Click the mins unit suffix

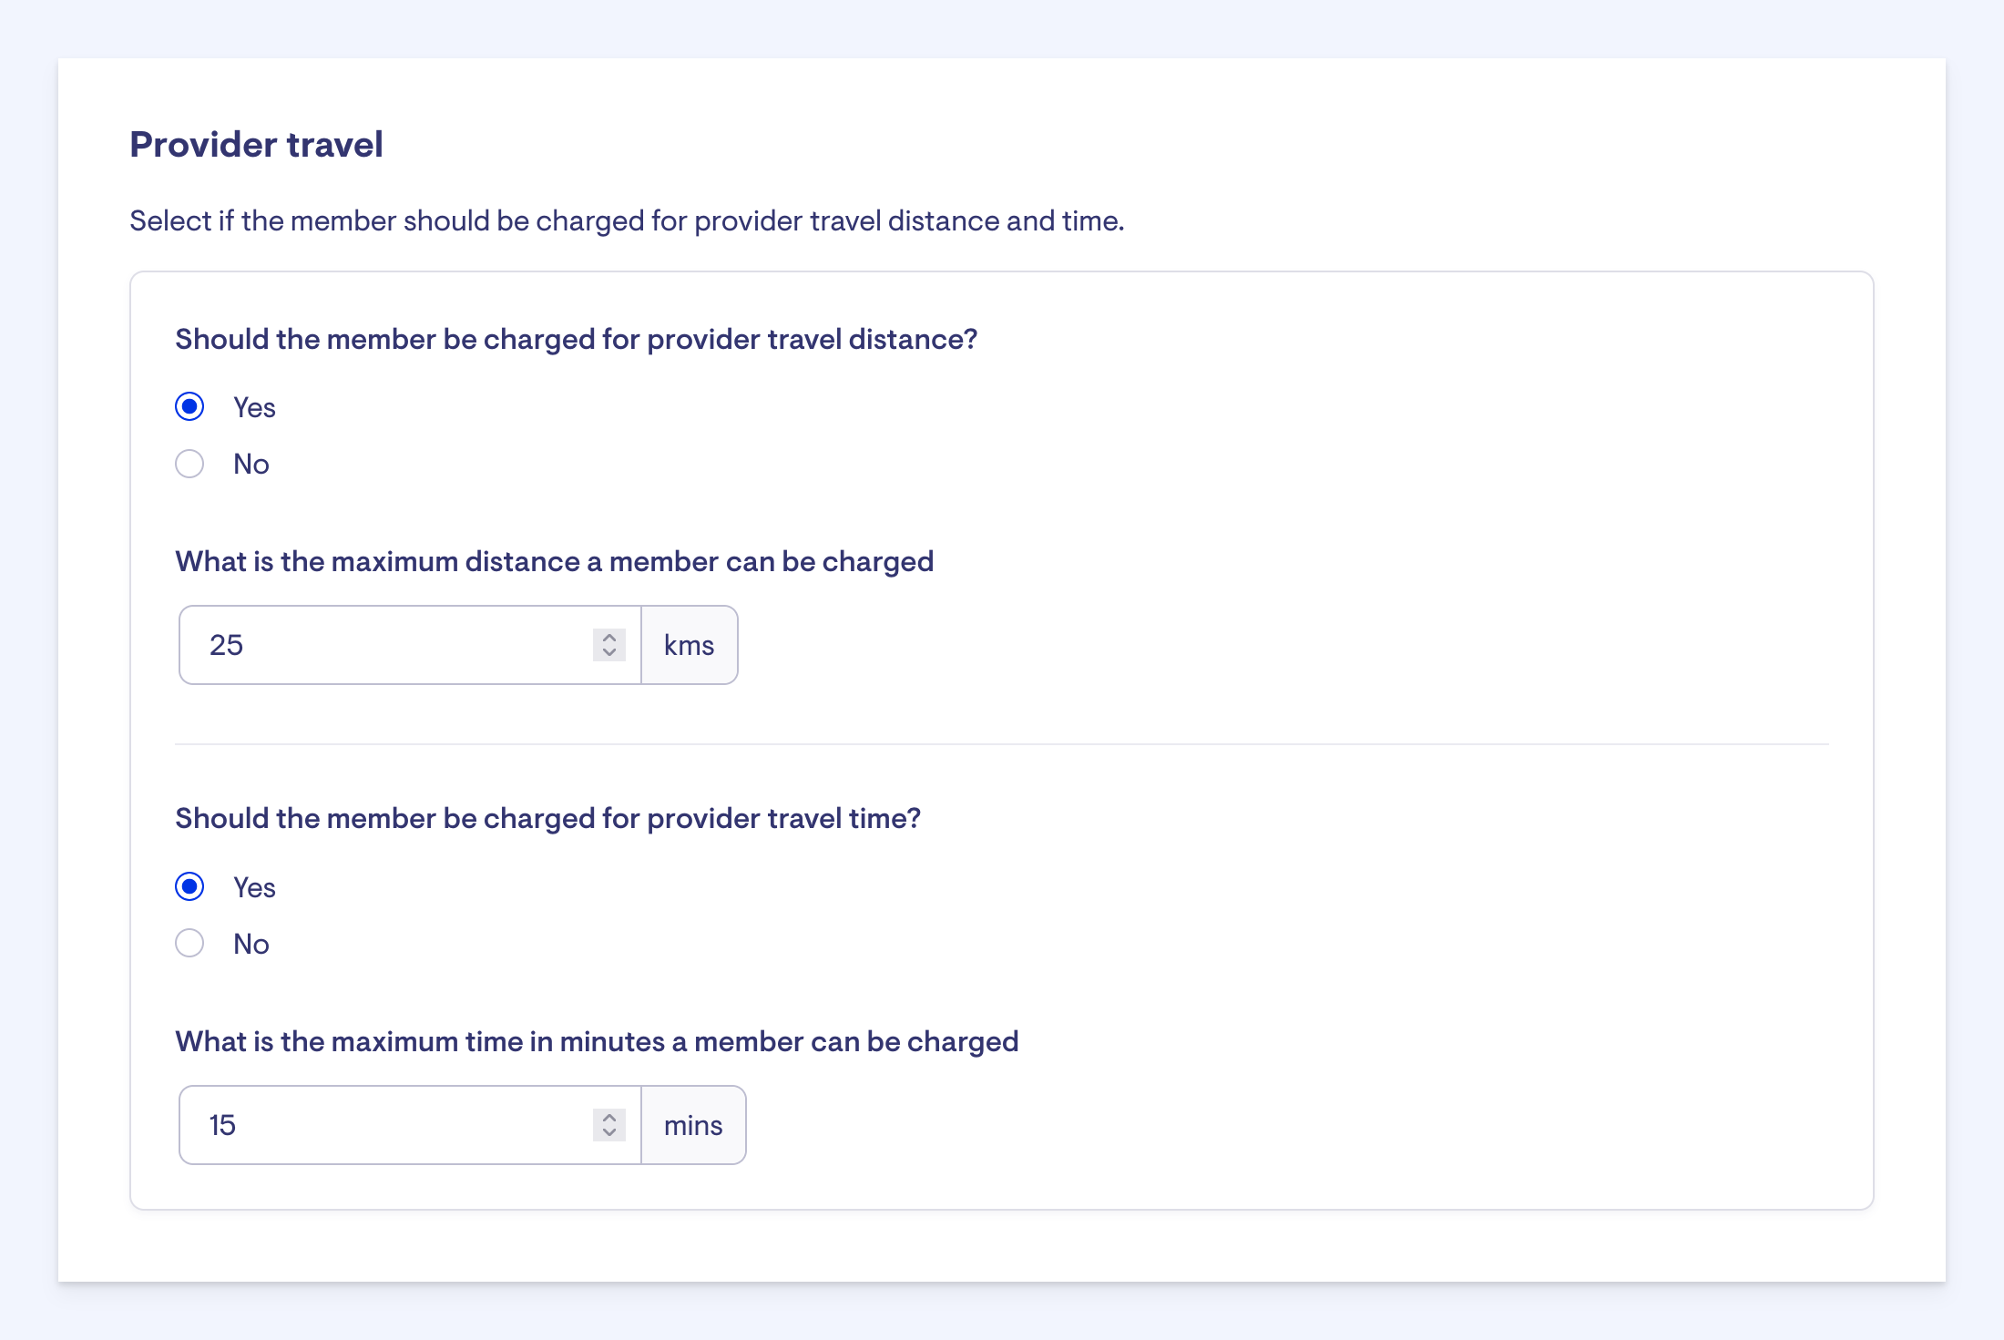[x=693, y=1125]
